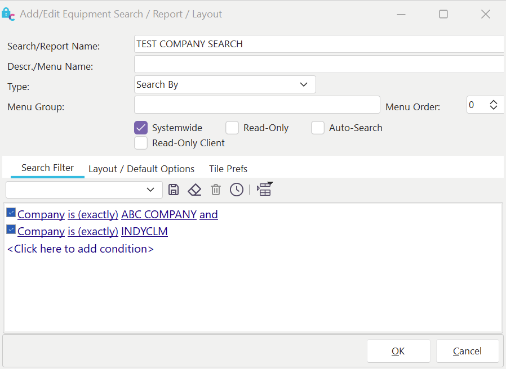Disable the ABC COMPANY condition checkbox
The image size is (506, 369).
[x=11, y=213]
